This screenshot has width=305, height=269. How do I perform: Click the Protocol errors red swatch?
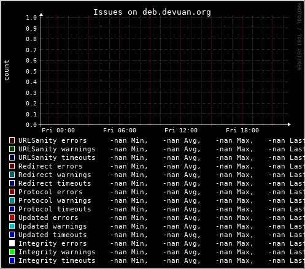tap(12, 192)
